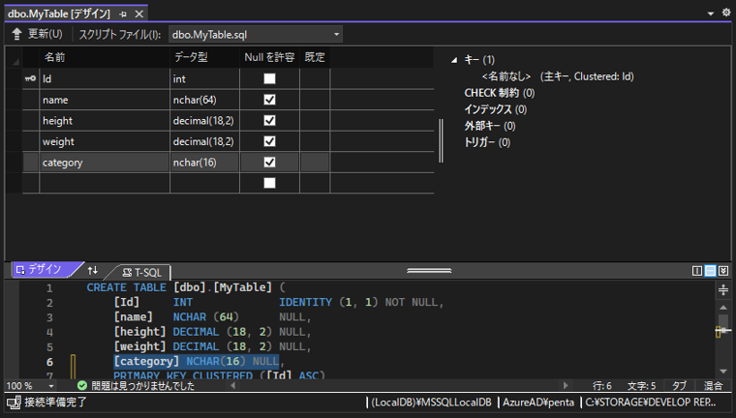Switch to horizontal split view icon
This screenshot has width=736, height=418.
(x=710, y=271)
